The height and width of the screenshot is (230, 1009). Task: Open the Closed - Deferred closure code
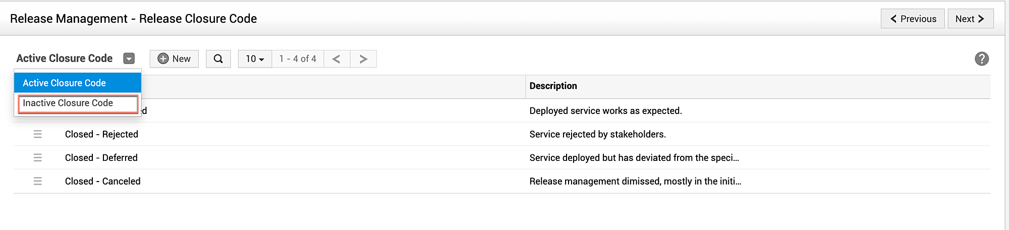tap(101, 158)
